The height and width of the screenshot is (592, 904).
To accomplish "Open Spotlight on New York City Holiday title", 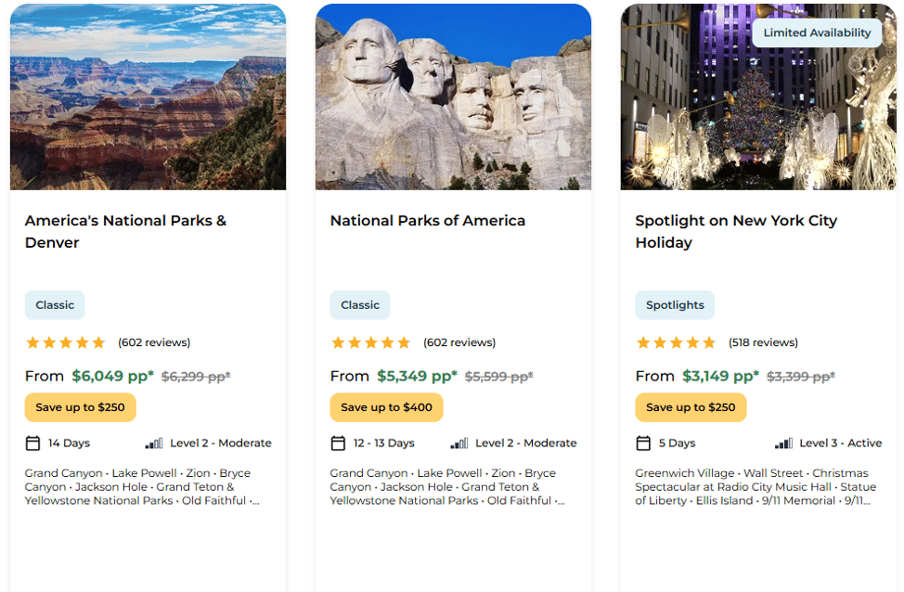I will click(736, 232).
